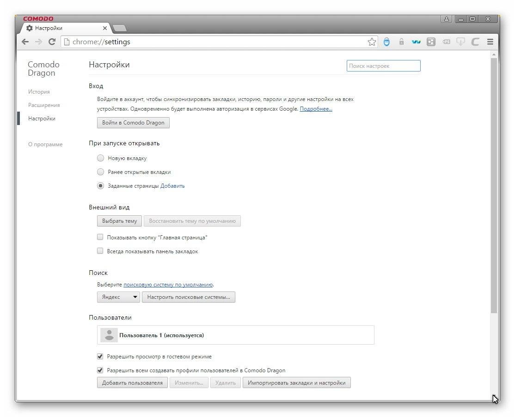The width and height of the screenshot is (515, 417).
Task: Open Расширения in the sidebar
Action: (x=44, y=105)
